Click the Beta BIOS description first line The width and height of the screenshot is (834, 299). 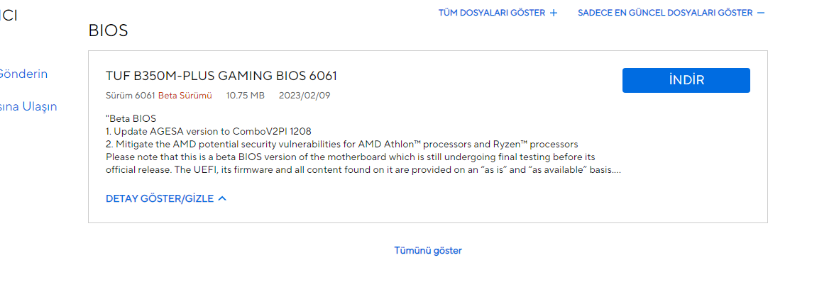pos(131,118)
